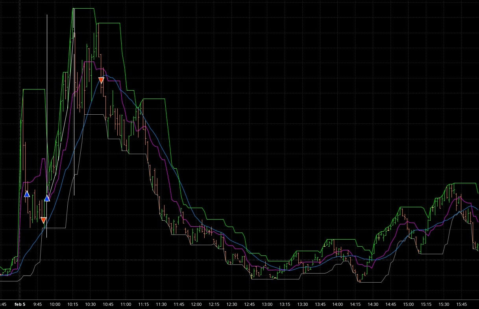Select the 15:00 time axis label

point(409,304)
